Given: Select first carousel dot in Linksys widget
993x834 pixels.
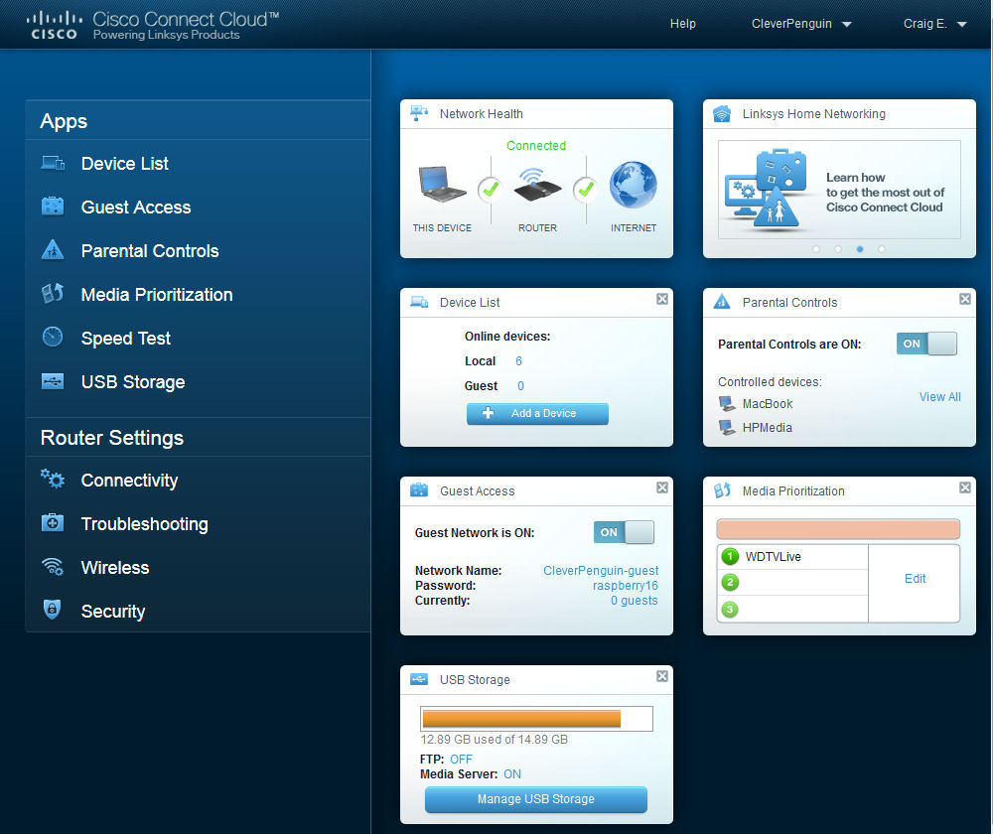Looking at the screenshot, I should pos(816,249).
